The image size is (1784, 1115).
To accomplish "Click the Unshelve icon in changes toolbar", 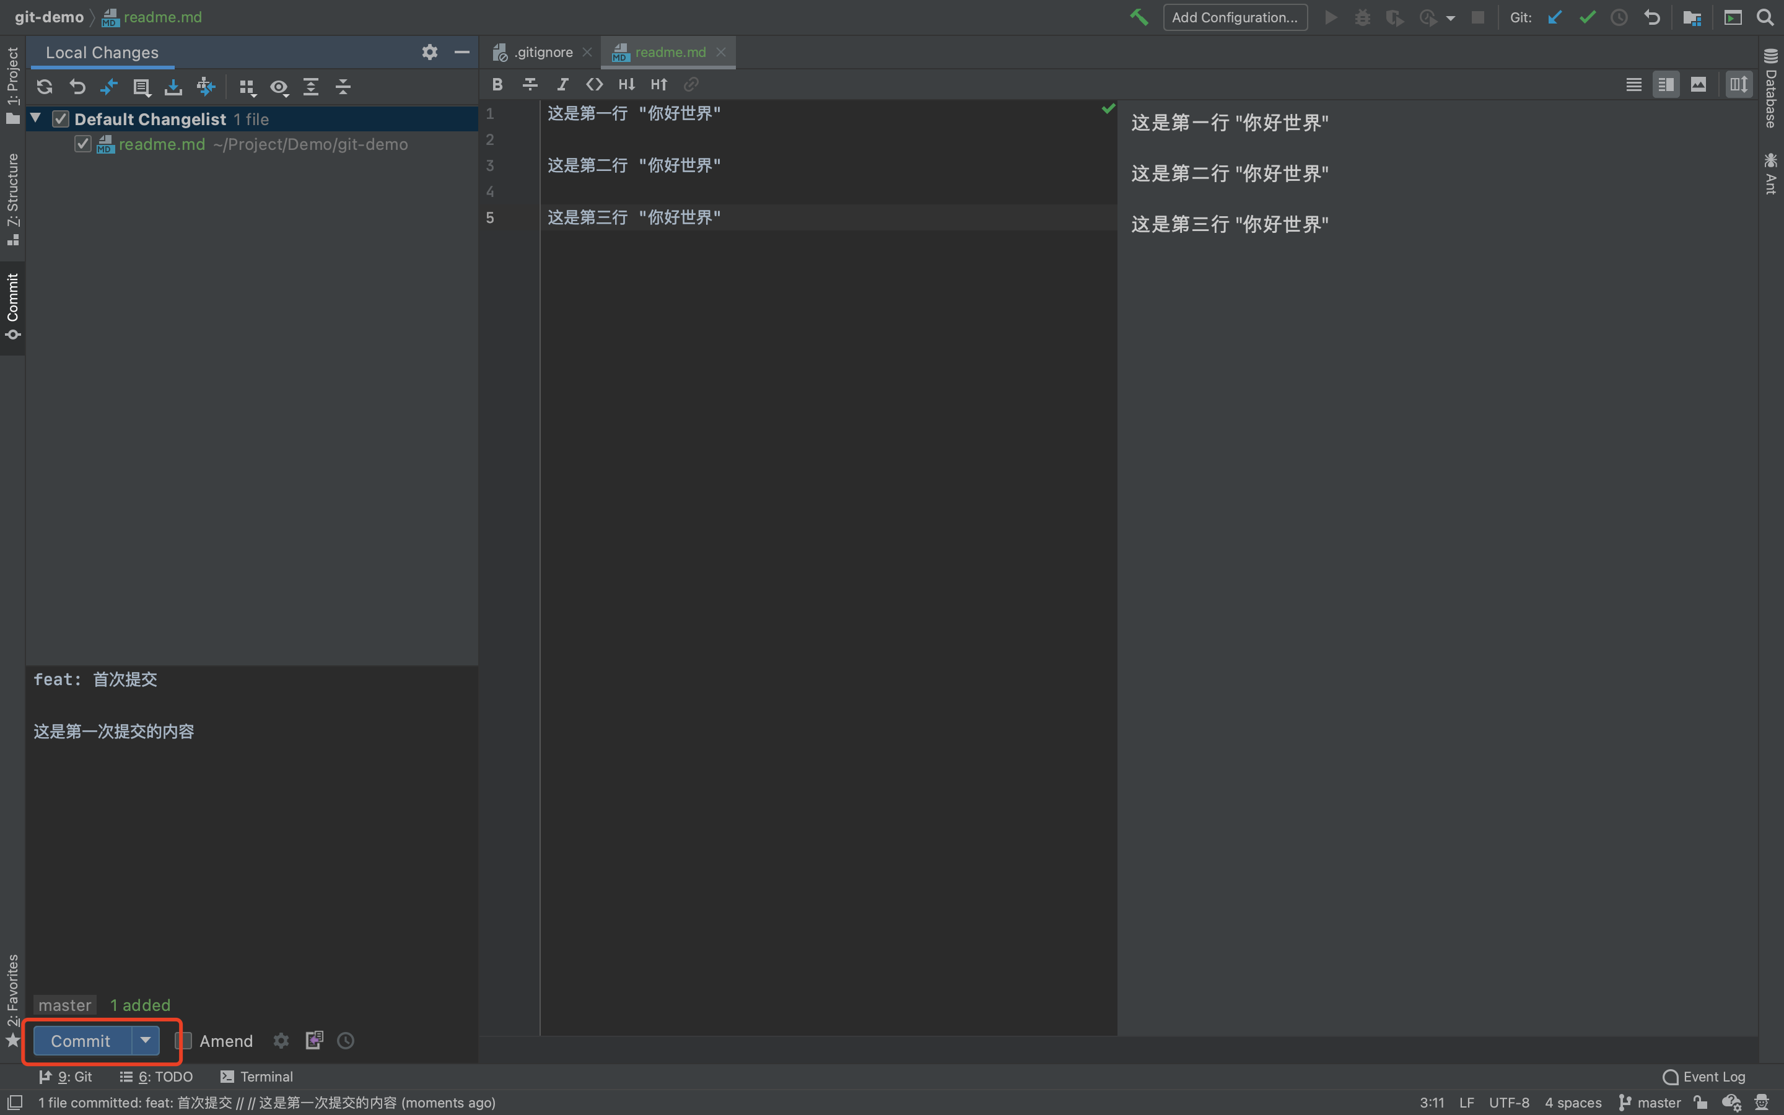I will 206,87.
